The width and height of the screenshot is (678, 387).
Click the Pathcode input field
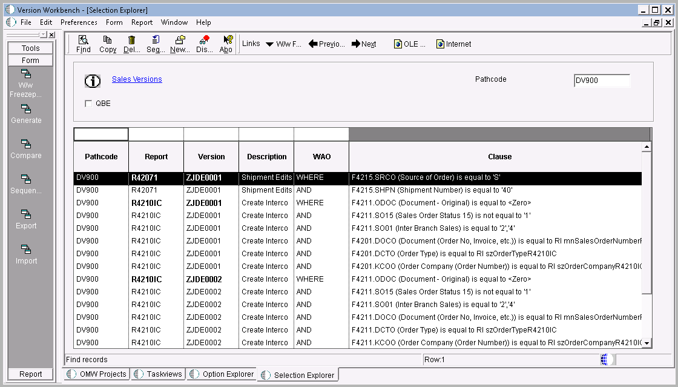coord(602,79)
